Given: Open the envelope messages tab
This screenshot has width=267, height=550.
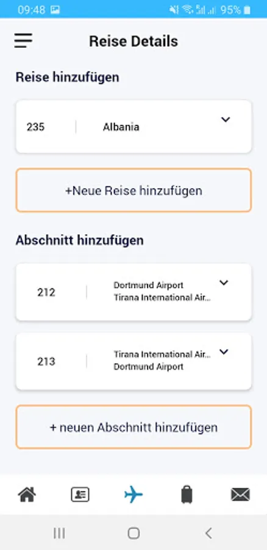Looking at the screenshot, I should point(240,494).
